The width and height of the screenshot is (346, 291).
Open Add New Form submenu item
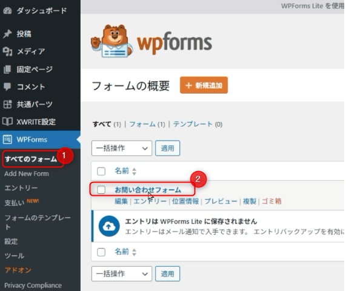click(x=27, y=173)
